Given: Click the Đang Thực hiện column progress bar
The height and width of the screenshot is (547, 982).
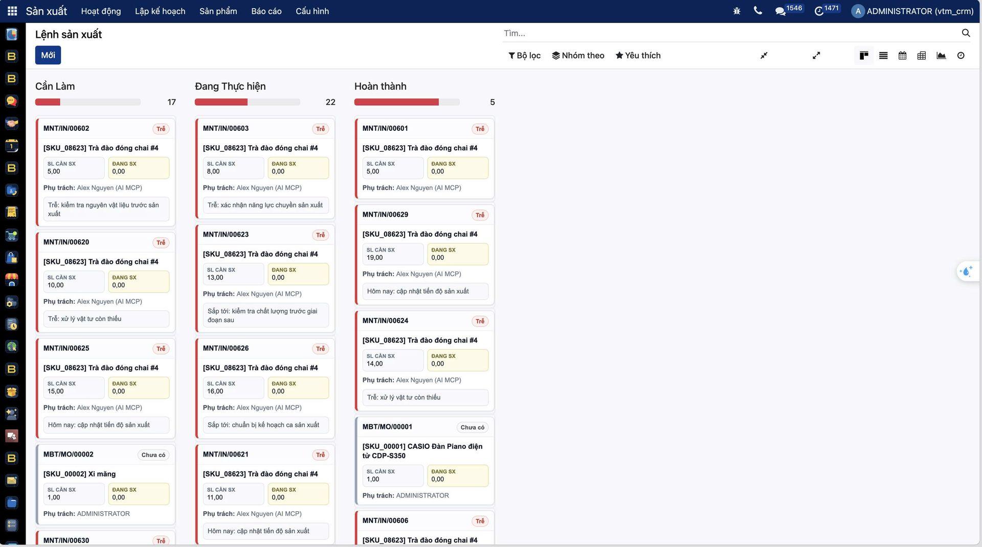Looking at the screenshot, I should pos(247,102).
